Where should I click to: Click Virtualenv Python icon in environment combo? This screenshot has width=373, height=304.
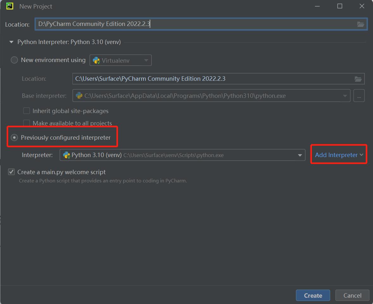tap(96, 60)
